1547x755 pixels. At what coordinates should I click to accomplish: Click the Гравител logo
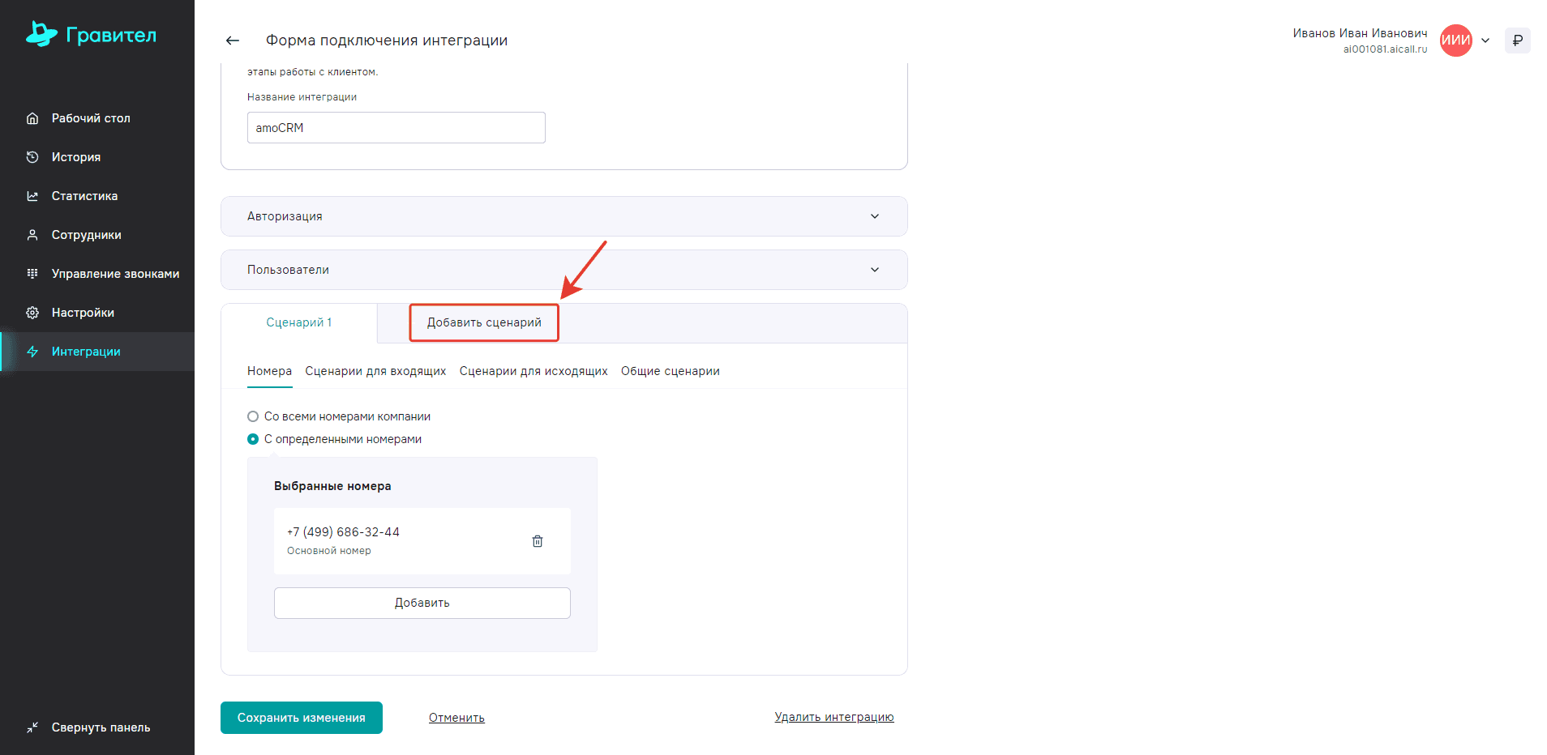91,35
